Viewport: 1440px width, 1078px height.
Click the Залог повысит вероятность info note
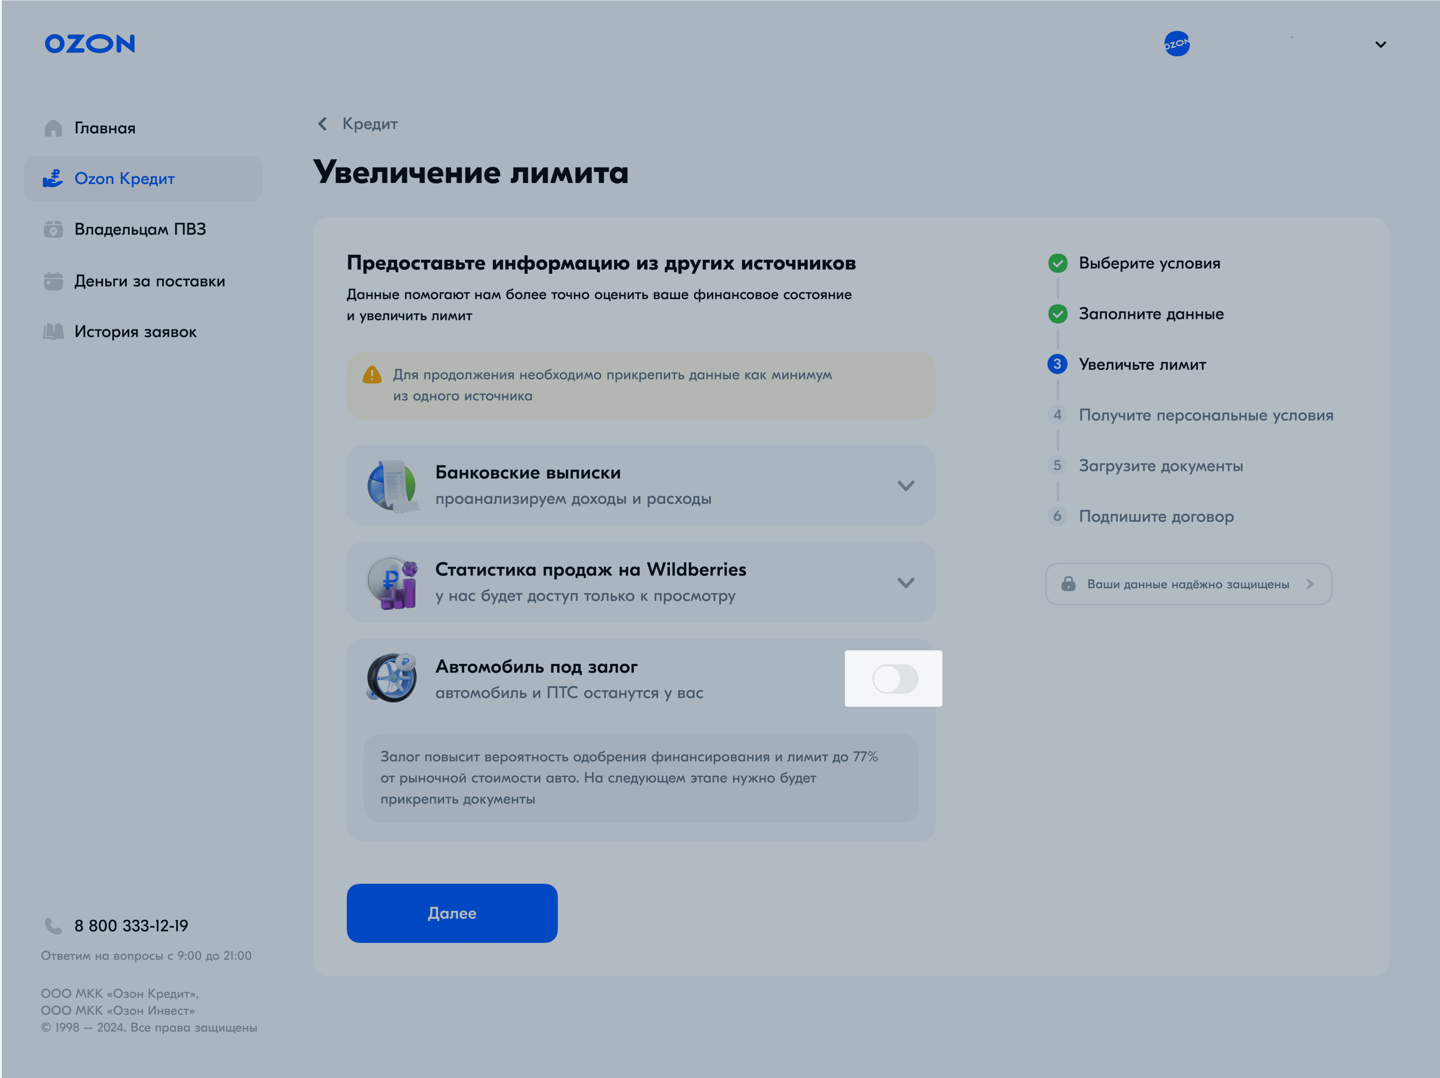[640, 778]
